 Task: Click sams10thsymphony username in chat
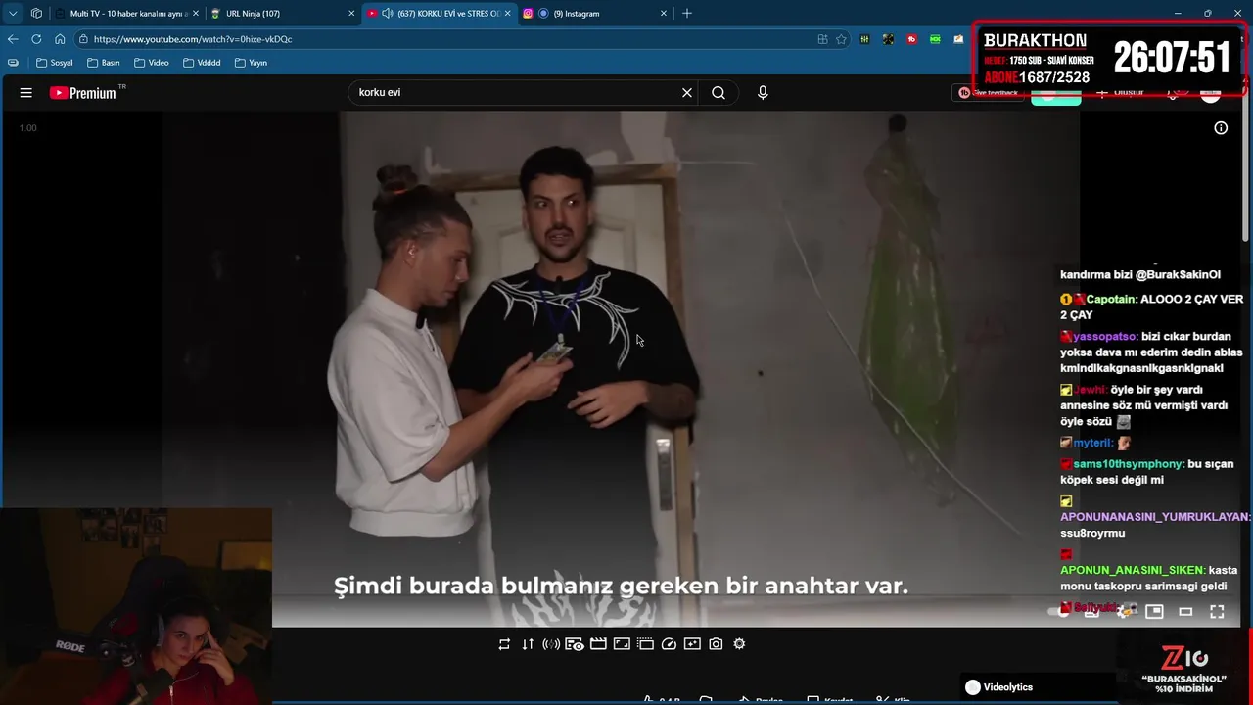coord(1130,464)
